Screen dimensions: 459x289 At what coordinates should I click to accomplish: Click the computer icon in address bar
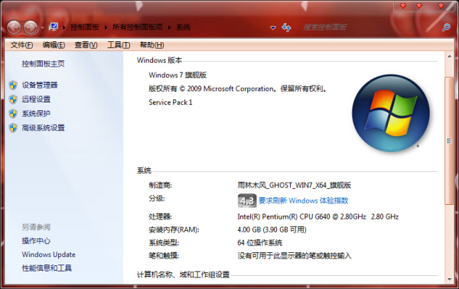coord(54,27)
